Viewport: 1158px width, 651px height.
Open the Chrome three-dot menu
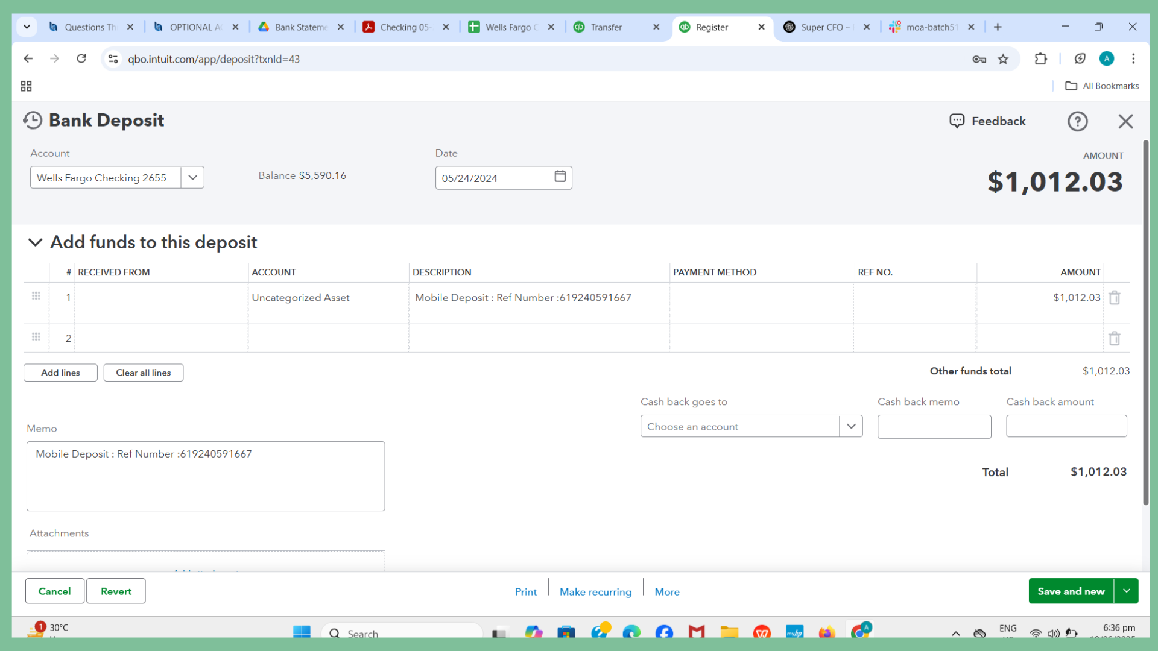point(1133,59)
